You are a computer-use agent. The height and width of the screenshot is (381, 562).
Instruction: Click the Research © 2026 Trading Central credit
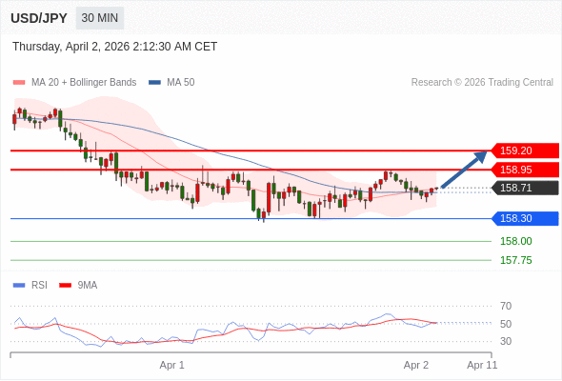[x=482, y=83]
